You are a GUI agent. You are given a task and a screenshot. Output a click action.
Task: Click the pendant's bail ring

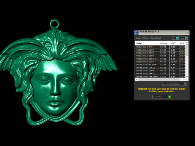pos(54,24)
